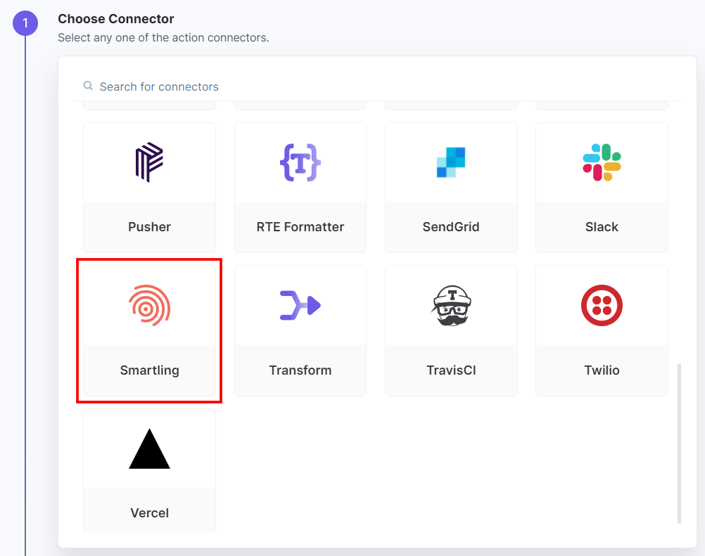This screenshot has width=705, height=556.
Task: Choose the Slack connector icon
Action: [x=602, y=162]
